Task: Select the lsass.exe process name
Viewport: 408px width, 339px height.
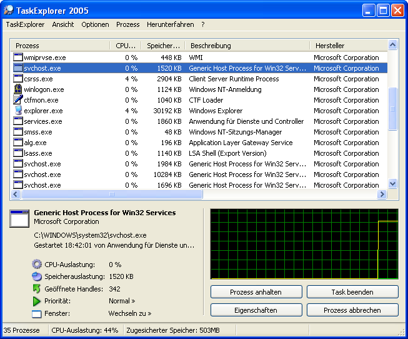Action: coord(38,153)
